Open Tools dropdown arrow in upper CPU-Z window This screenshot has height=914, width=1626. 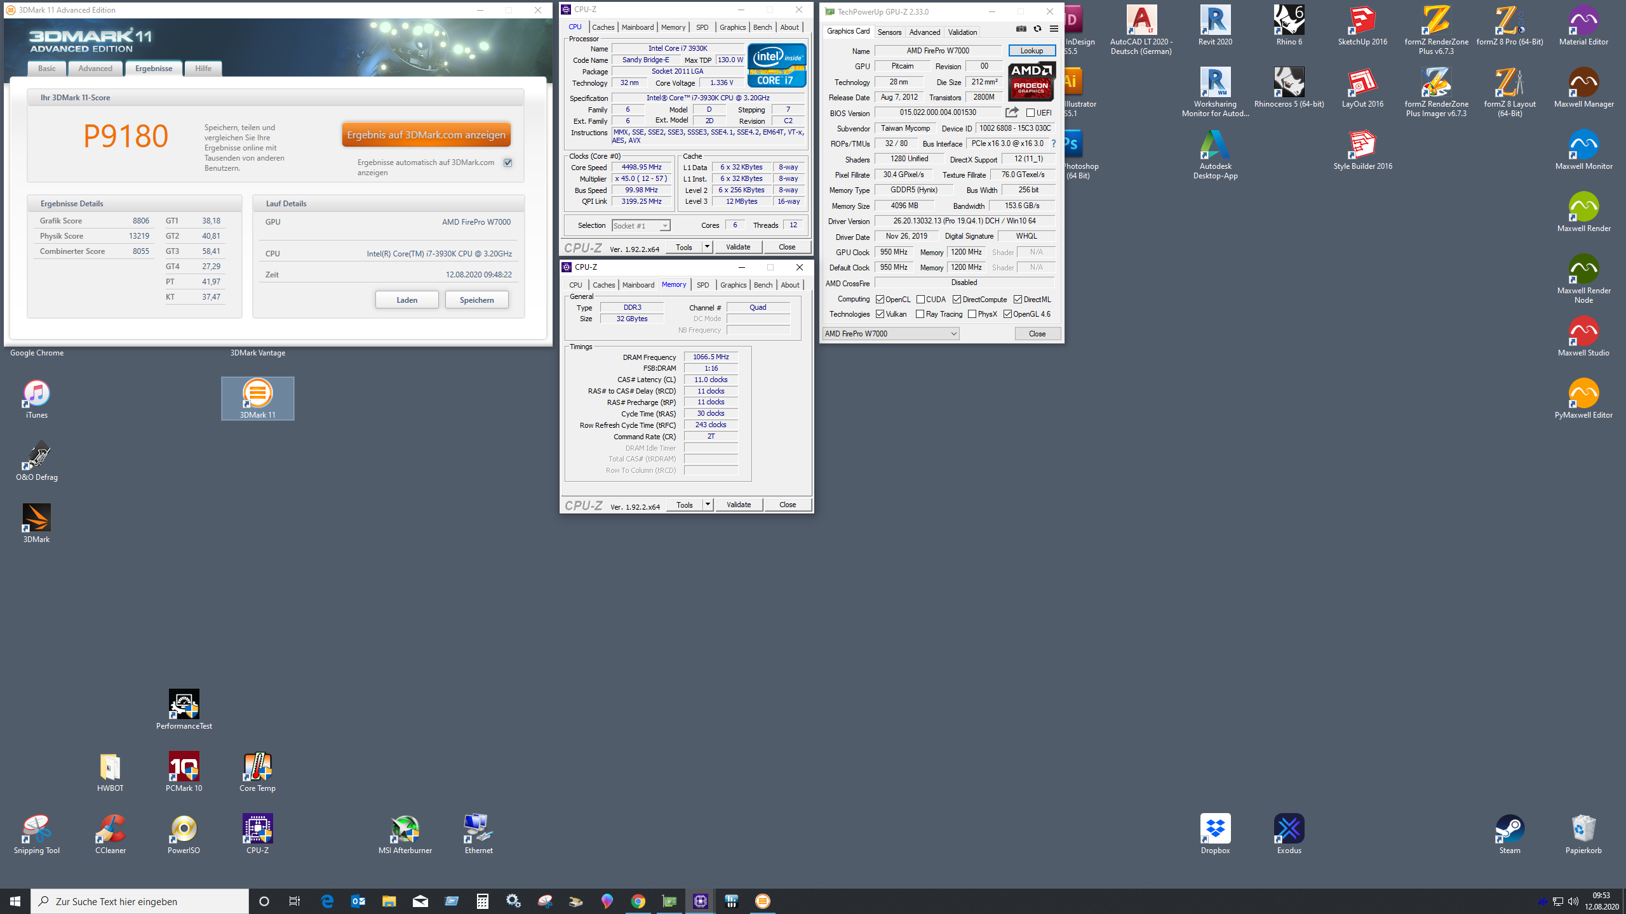[x=707, y=246]
